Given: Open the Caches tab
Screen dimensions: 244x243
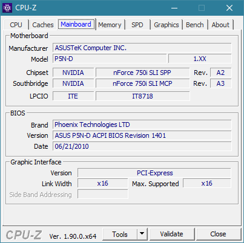Looking at the screenshot, I should pos(43,25).
